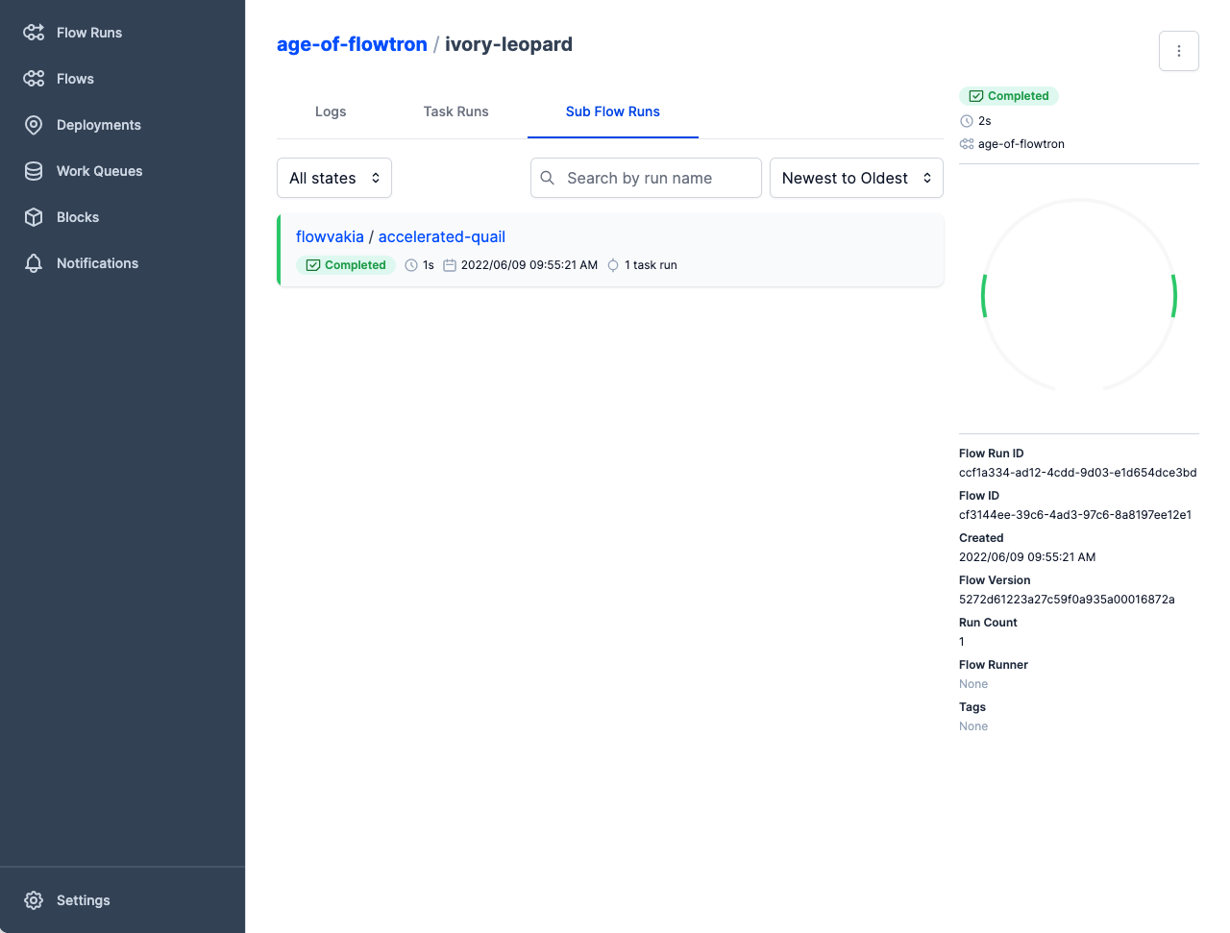Click the Flow Run ID value
This screenshot has height=933, width=1230.
coord(1078,473)
